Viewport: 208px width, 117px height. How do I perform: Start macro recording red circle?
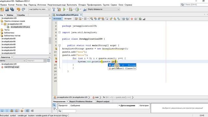click(x=132, y=19)
